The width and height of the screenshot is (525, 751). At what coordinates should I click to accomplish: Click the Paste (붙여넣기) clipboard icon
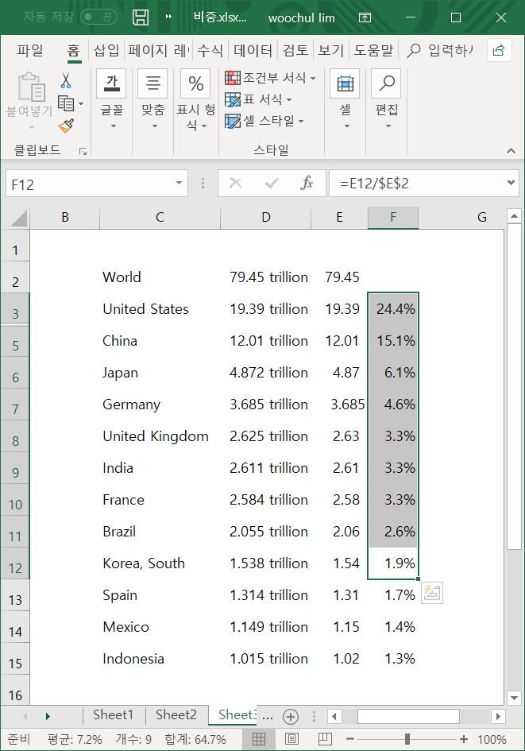31,87
